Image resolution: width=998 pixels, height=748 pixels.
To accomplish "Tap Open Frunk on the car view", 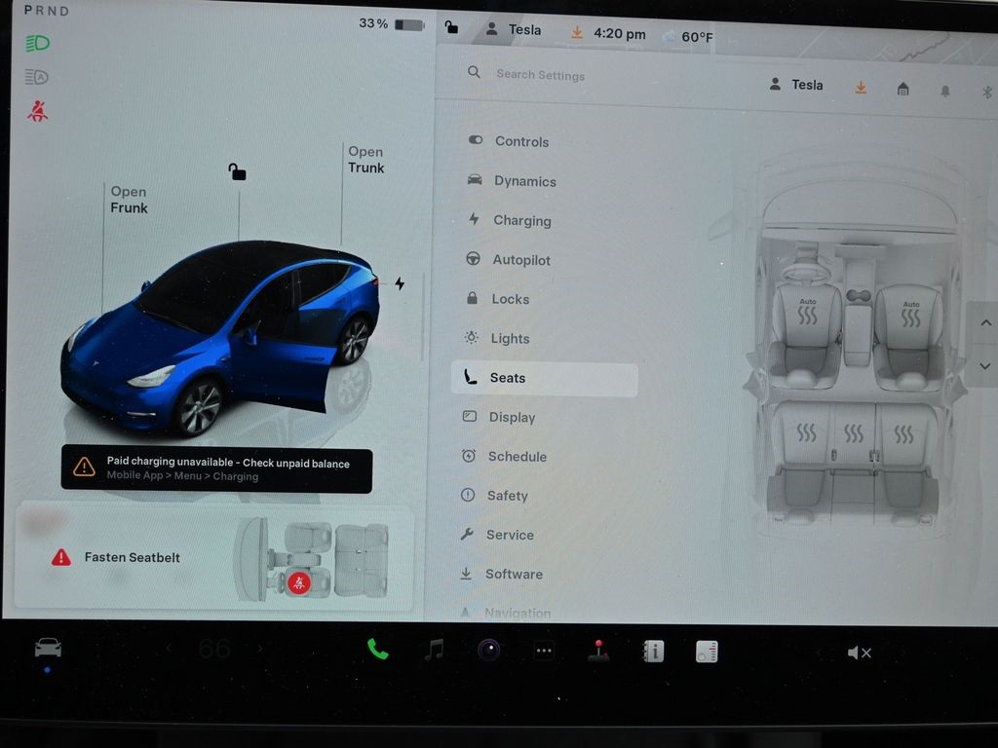I will pyautogui.click(x=129, y=200).
